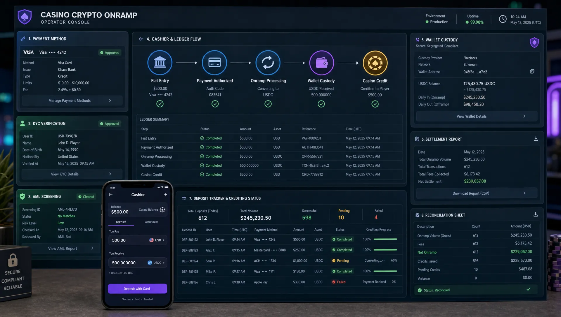Expand Download Report (CSV) chevron
The width and height of the screenshot is (561, 317).
[x=524, y=193]
